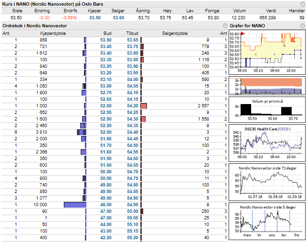Click the Siste value 53.50

pos(16,18)
